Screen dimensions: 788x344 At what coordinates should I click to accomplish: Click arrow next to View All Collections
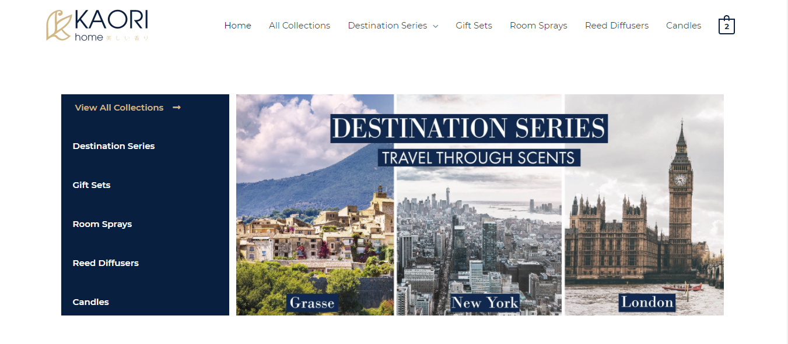click(x=177, y=108)
